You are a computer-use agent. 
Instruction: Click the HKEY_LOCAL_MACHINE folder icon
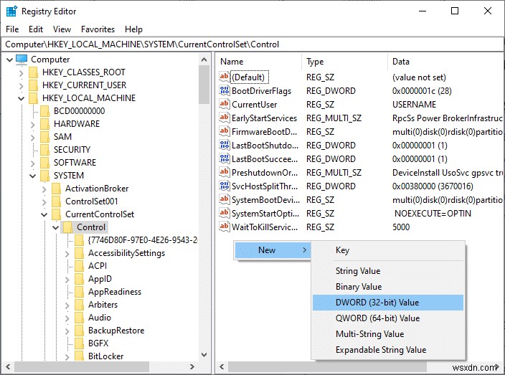point(33,98)
